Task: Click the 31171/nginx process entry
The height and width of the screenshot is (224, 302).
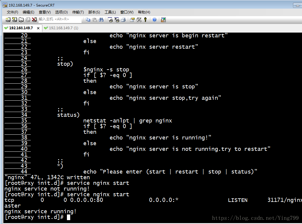Action: 285,200
